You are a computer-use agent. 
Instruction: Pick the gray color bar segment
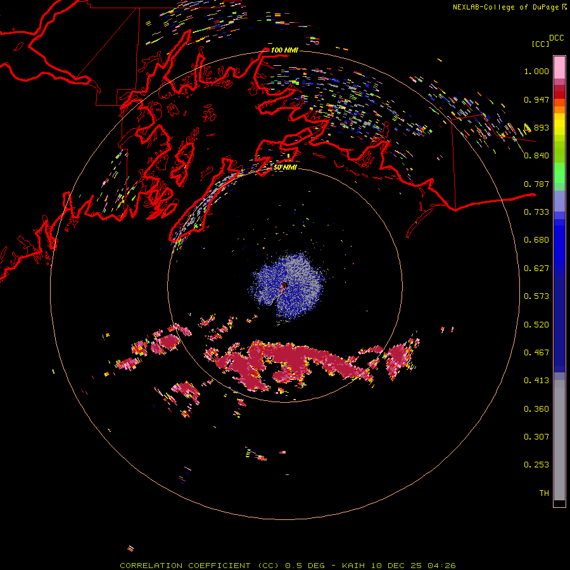pyautogui.click(x=559, y=440)
